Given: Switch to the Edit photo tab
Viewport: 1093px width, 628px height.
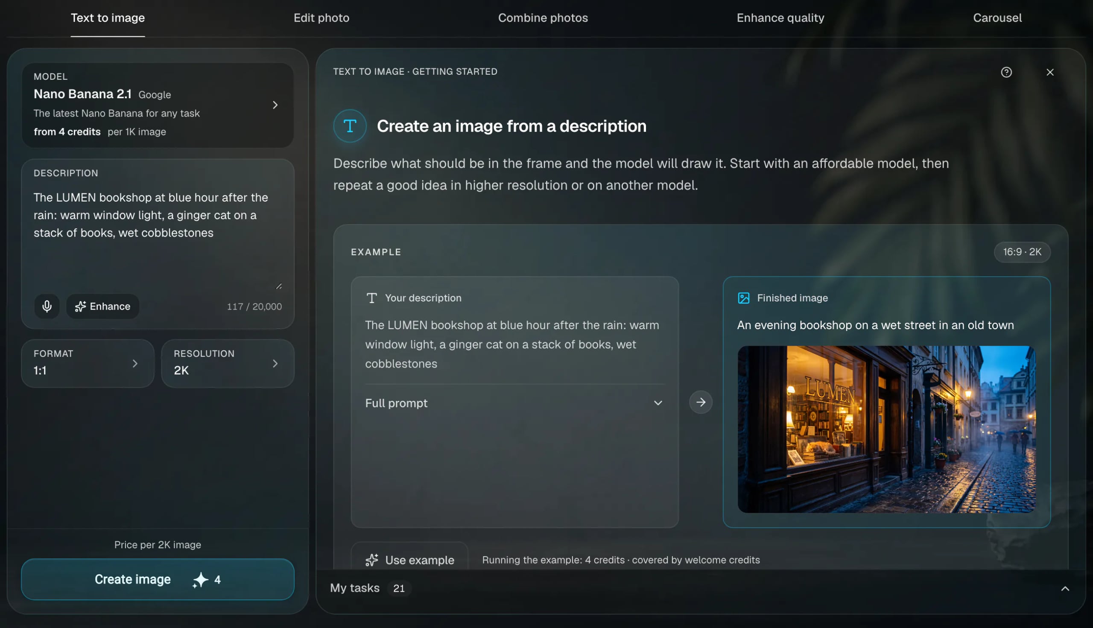Looking at the screenshot, I should (x=321, y=18).
